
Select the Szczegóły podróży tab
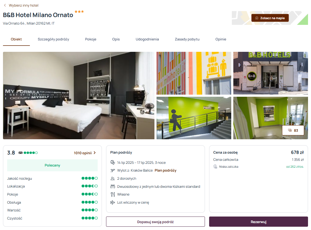(53, 39)
